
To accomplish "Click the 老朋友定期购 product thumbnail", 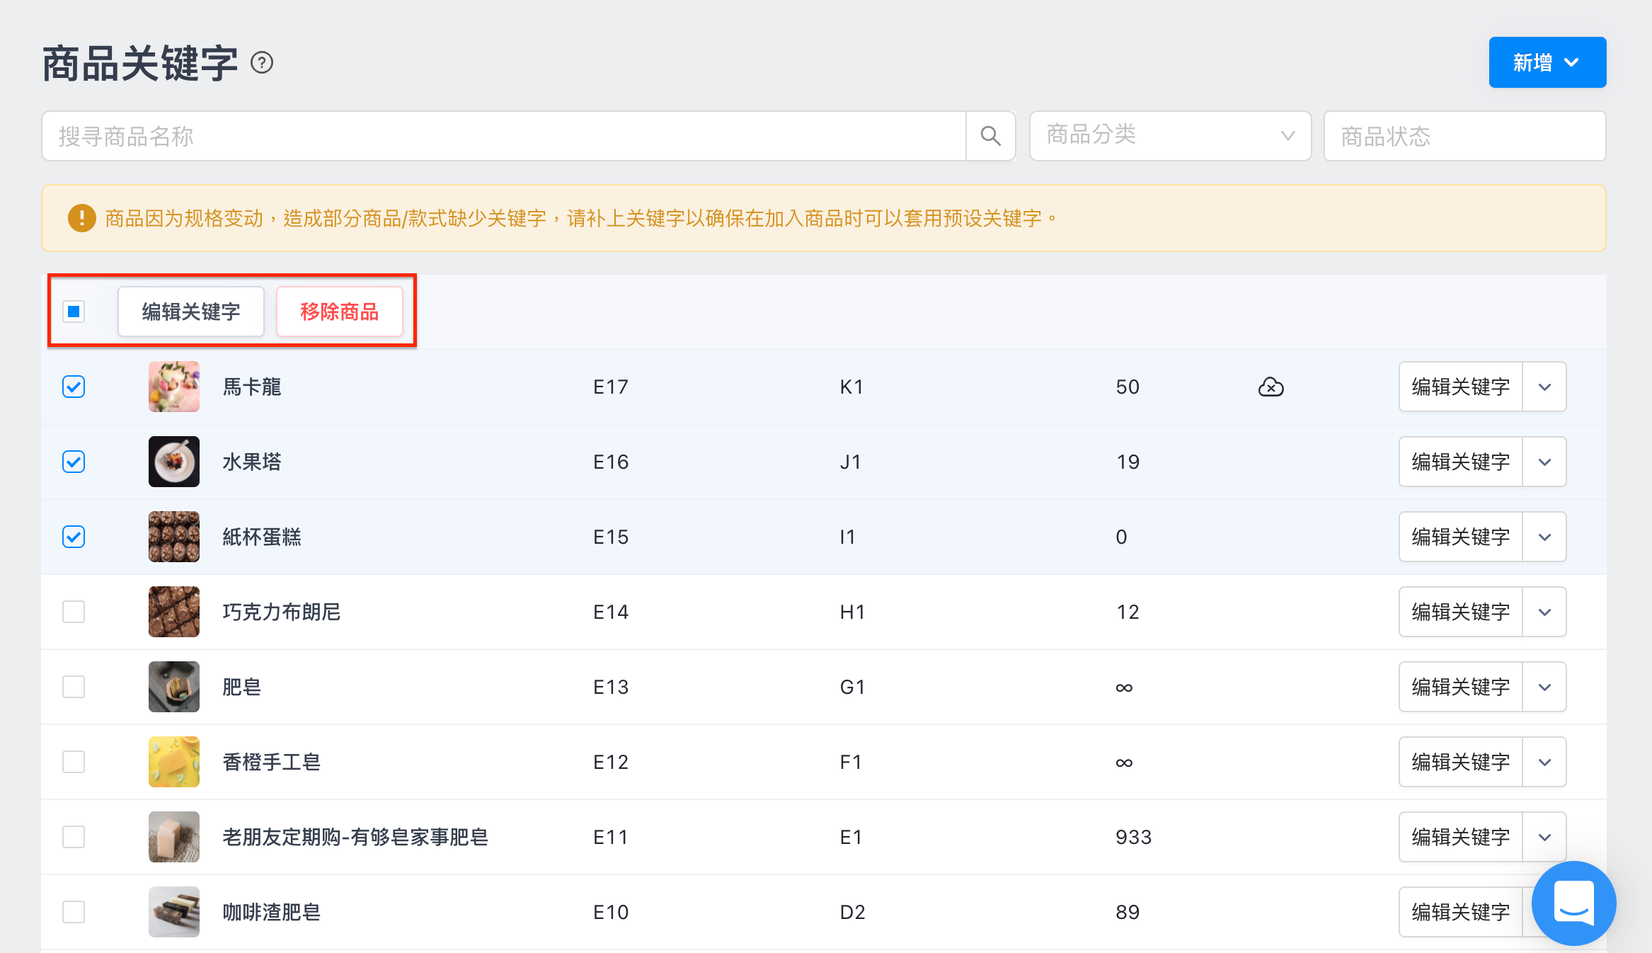I will [174, 837].
